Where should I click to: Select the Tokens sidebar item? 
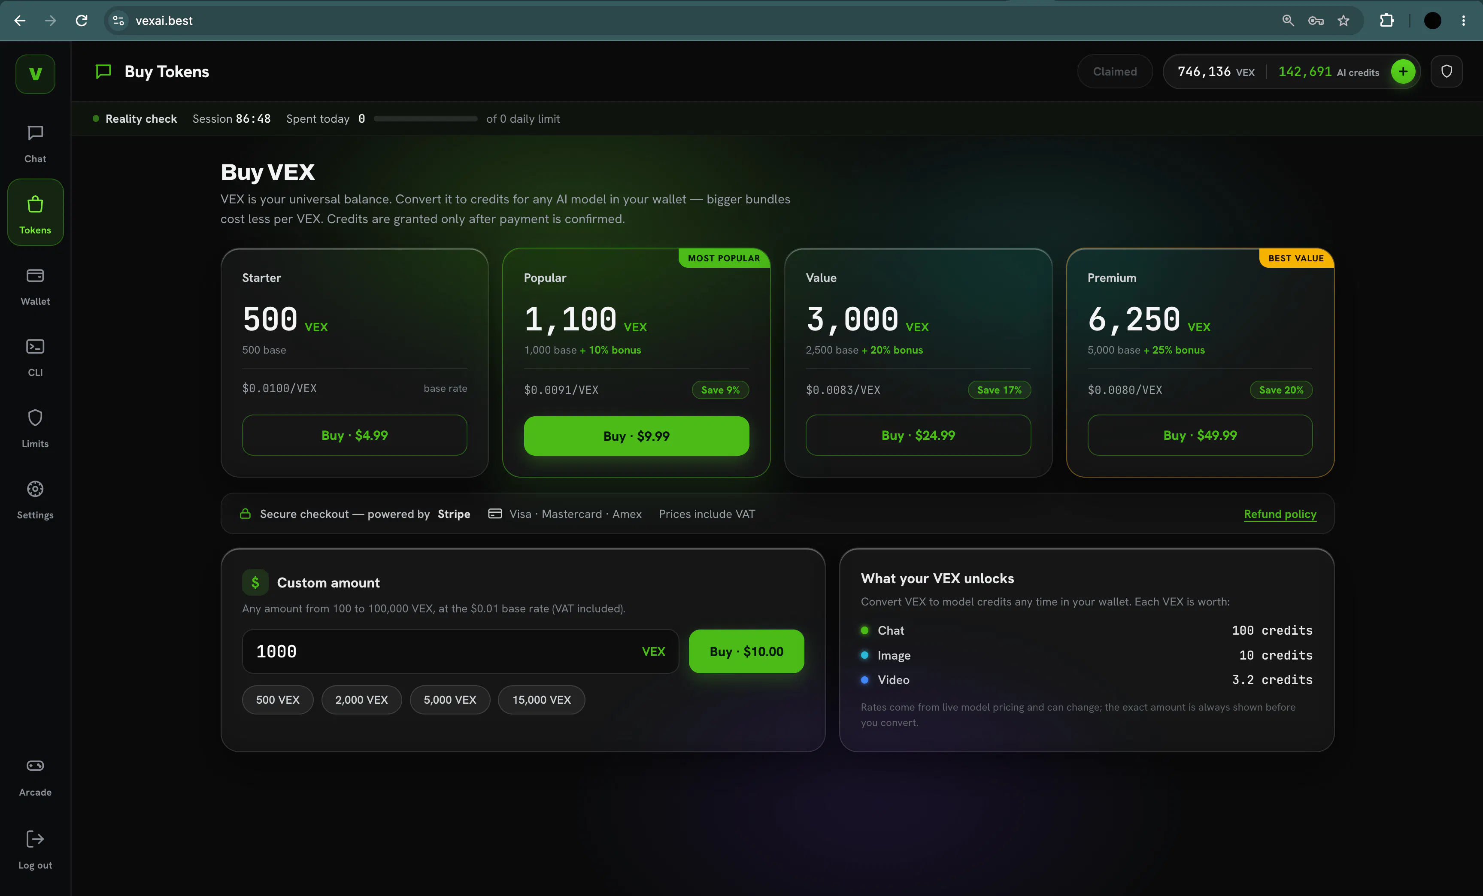[35, 212]
